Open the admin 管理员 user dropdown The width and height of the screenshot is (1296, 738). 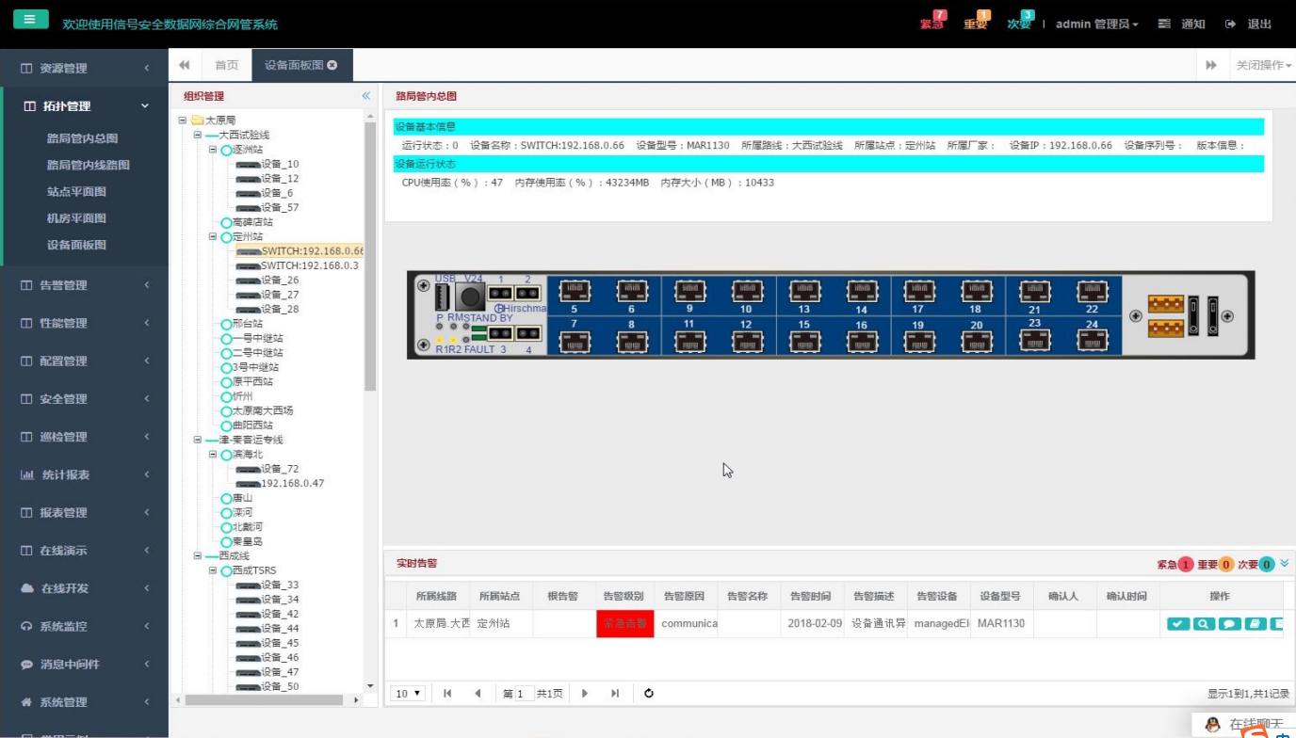tap(1096, 24)
